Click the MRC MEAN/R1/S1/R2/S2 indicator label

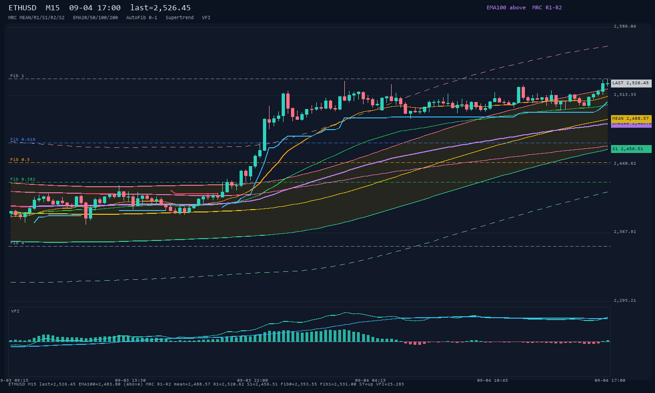tap(36, 17)
